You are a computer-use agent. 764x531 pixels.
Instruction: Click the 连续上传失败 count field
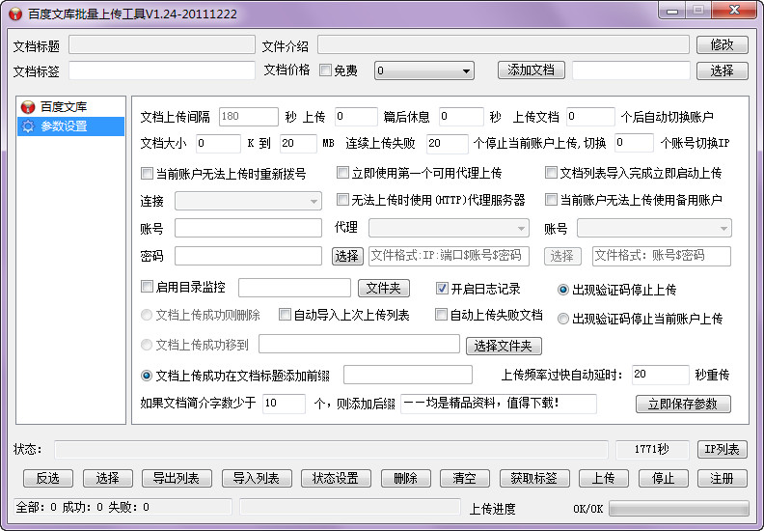tap(447, 143)
